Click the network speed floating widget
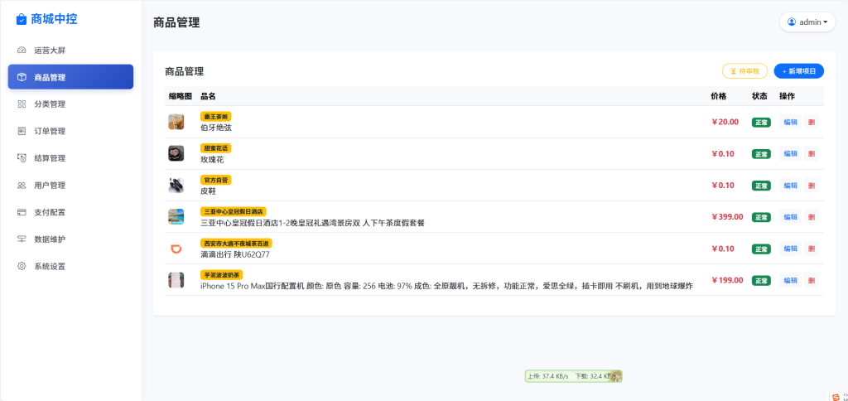 click(x=573, y=376)
